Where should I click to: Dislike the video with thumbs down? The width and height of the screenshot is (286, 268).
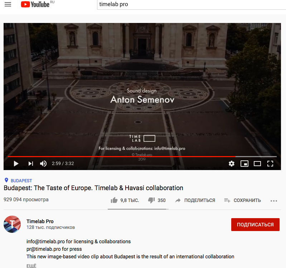157,200
